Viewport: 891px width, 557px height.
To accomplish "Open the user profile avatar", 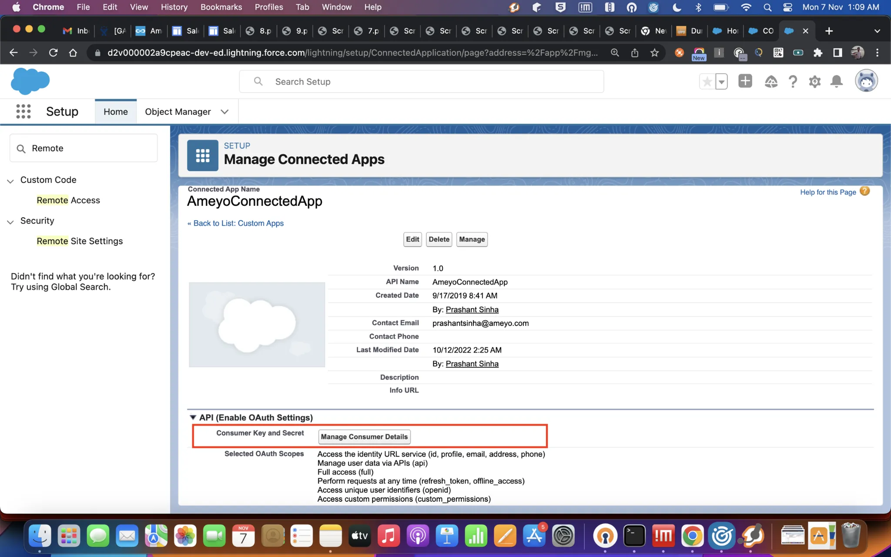I will [x=866, y=81].
